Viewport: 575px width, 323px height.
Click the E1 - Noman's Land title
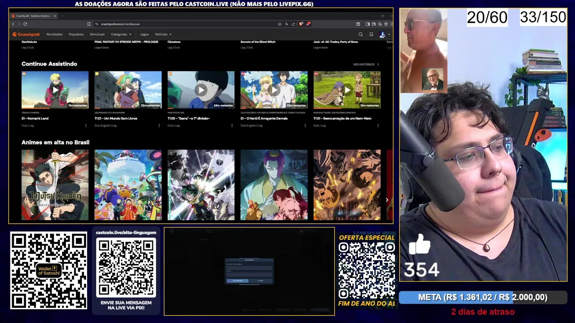[x=35, y=118]
